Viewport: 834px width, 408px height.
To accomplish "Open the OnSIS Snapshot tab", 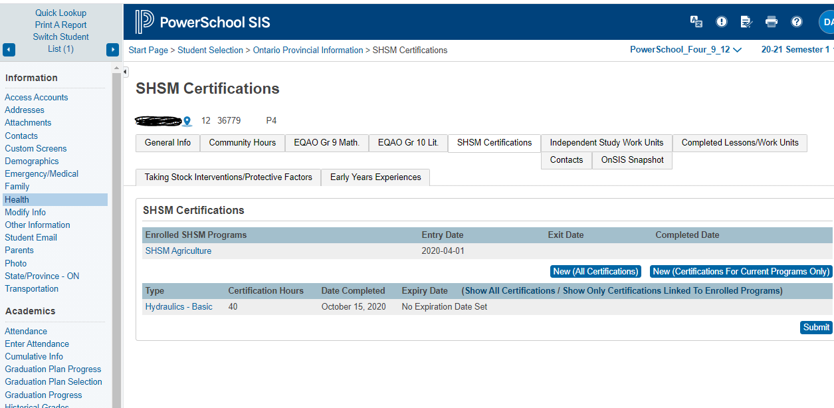I will [x=632, y=160].
